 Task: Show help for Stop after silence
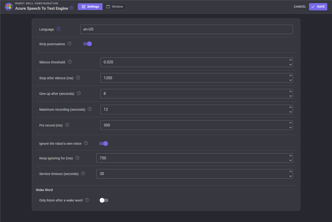[x=78, y=78]
